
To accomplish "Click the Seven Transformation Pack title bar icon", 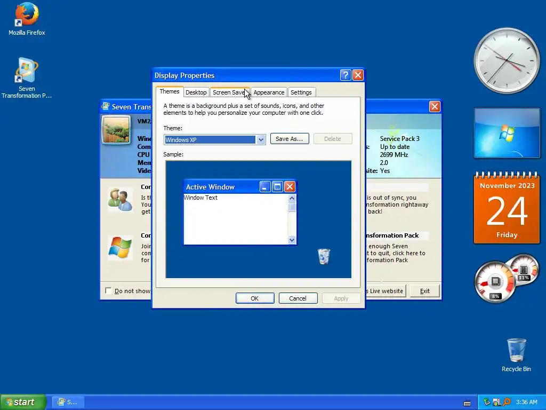I will 106,106.
